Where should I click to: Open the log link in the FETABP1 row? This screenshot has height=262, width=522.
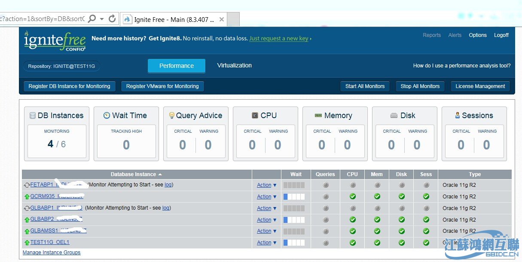point(168,185)
